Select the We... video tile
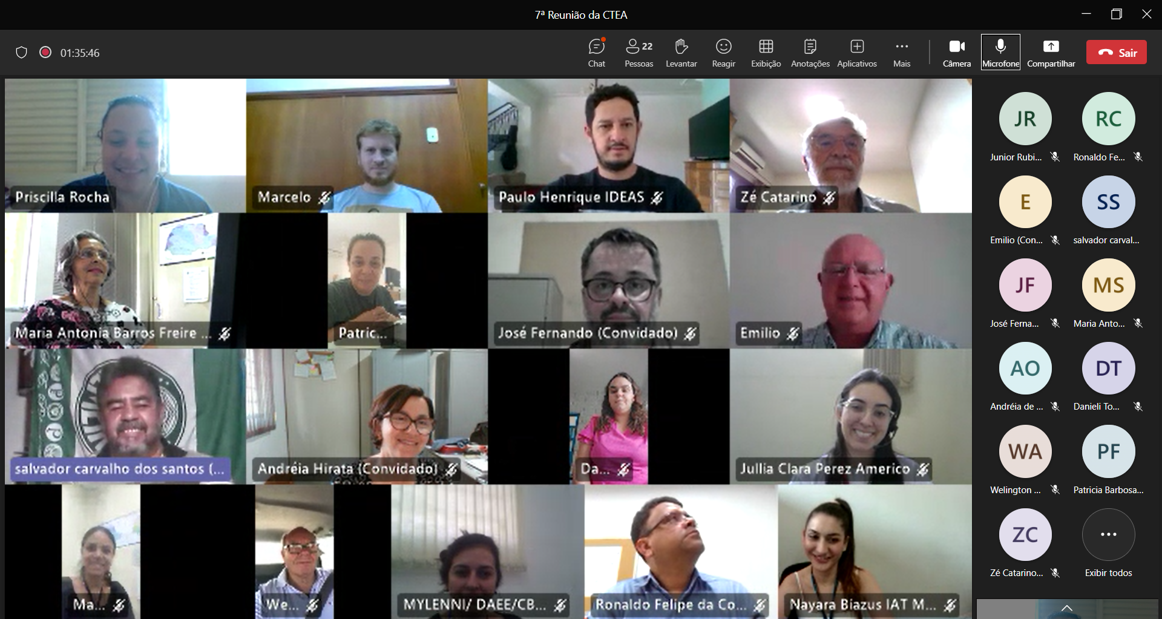The height and width of the screenshot is (619, 1162). click(x=294, y=551)
